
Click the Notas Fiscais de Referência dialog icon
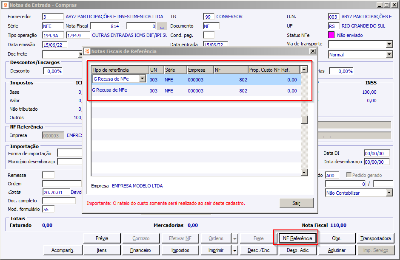tap(87, 51)
